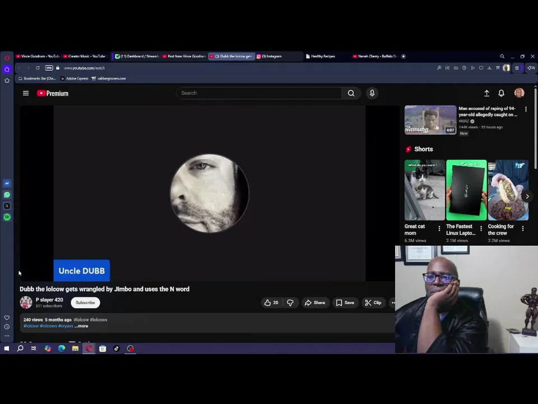Expand the video description with '...more'
The width and height of the screenshot is (538, 404).
pyautogui.click(x=81, y=326)
